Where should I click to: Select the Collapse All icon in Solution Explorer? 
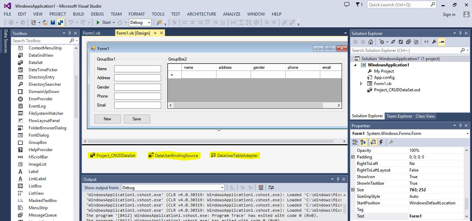[409, 42]
